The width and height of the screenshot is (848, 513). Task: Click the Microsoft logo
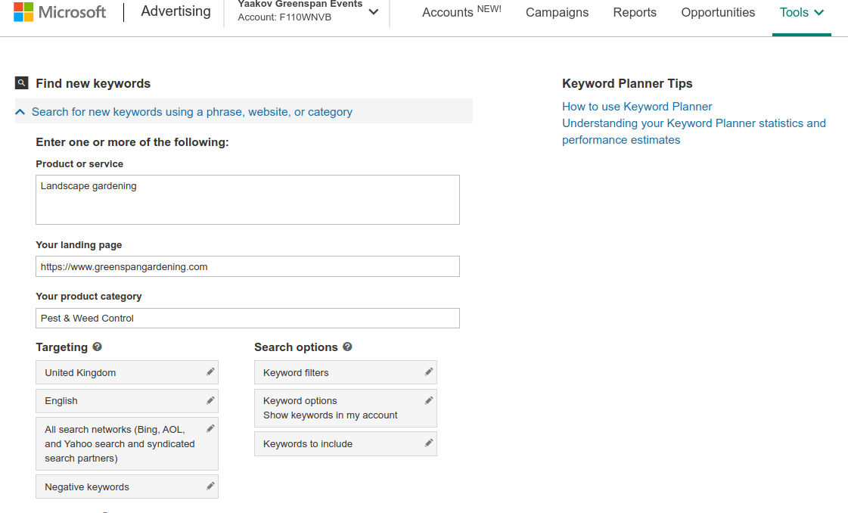click(60, 12)
